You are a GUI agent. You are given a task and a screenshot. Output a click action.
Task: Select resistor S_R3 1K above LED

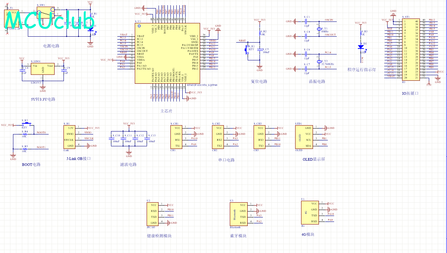360,34
